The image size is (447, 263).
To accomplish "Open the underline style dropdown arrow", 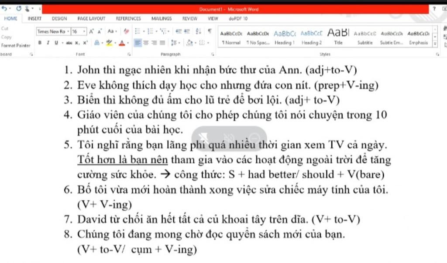I will (x=62, y=43).
